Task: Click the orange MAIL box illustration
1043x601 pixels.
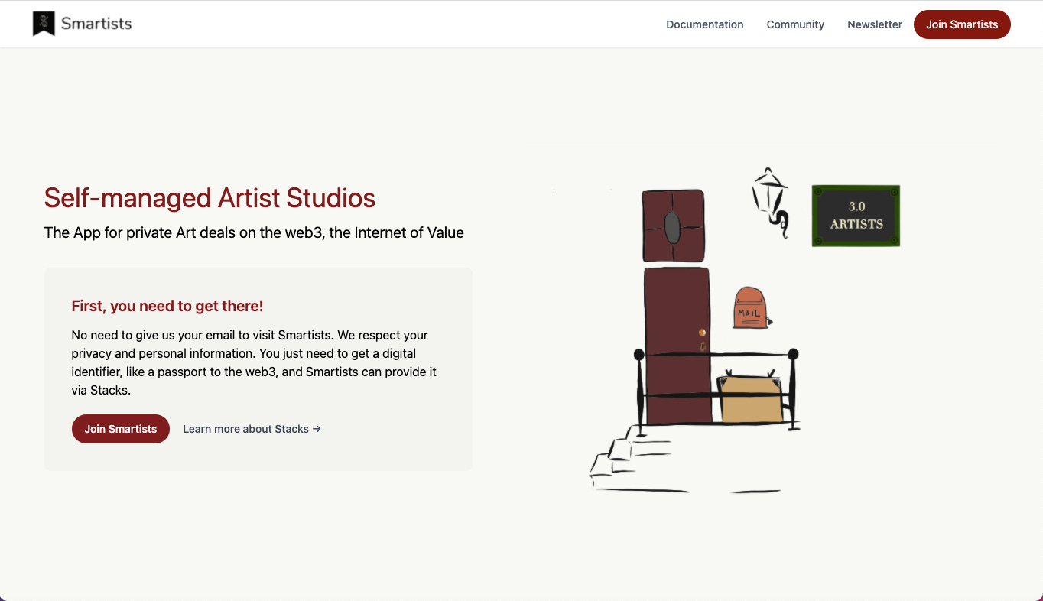Action: click(x=750, y=308)
